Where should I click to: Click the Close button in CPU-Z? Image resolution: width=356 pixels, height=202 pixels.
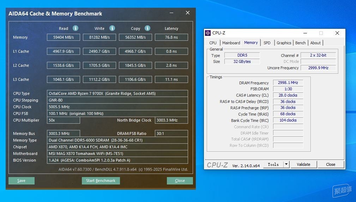pyautogui.click(x=331, y=164)
